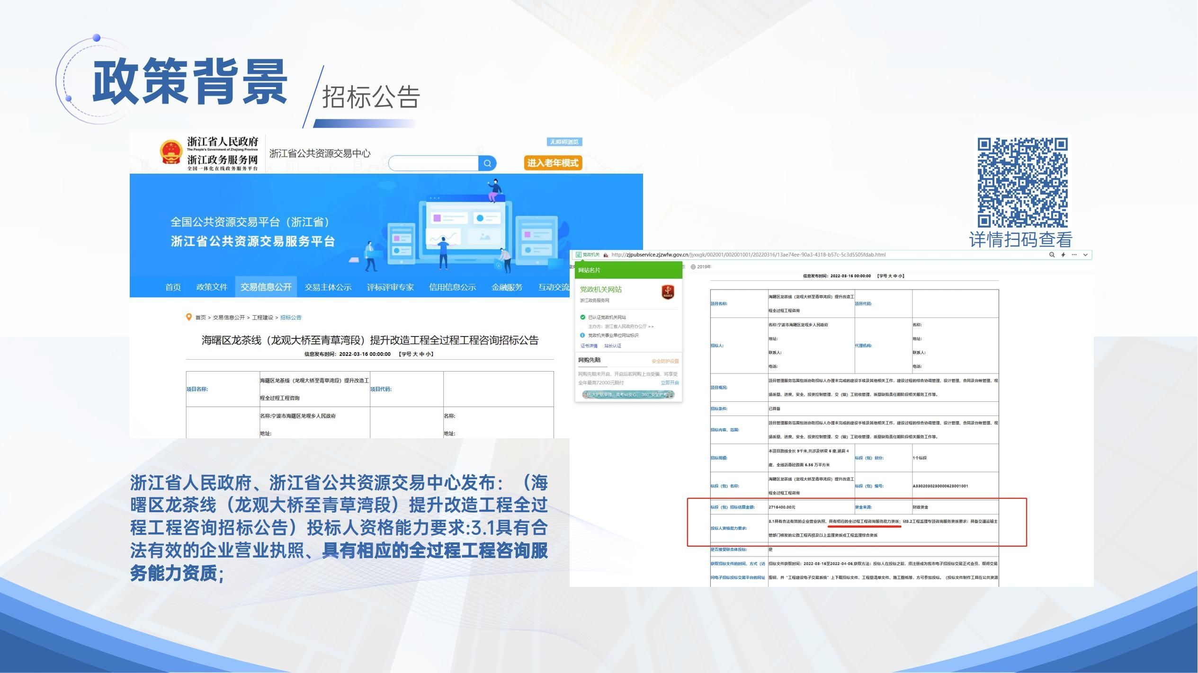This screenshot has height=673, width=1198.
Task: Click the info icon beside 党政机关事业单位网站标识
Action: coord(582,335)
